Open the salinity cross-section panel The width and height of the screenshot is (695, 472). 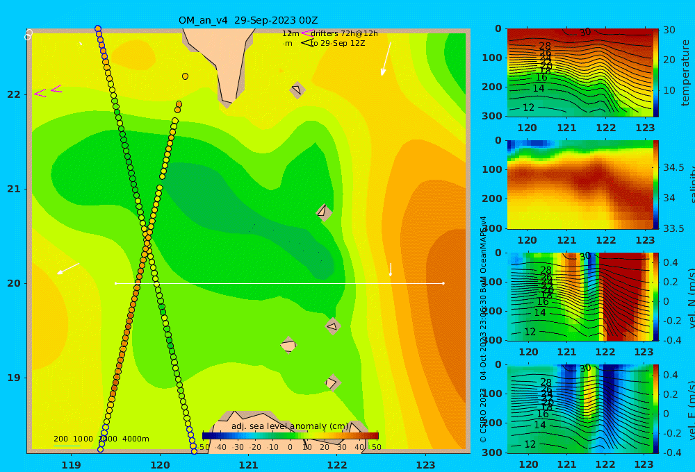point(580,185)
